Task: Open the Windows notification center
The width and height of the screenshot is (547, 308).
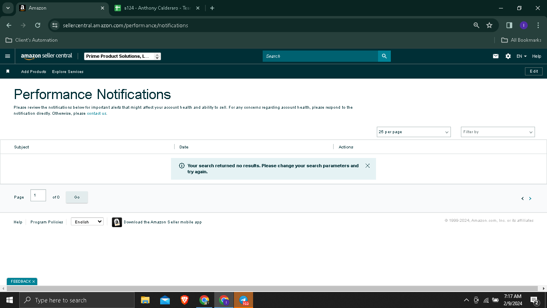Action: click(x=535, y=300)
